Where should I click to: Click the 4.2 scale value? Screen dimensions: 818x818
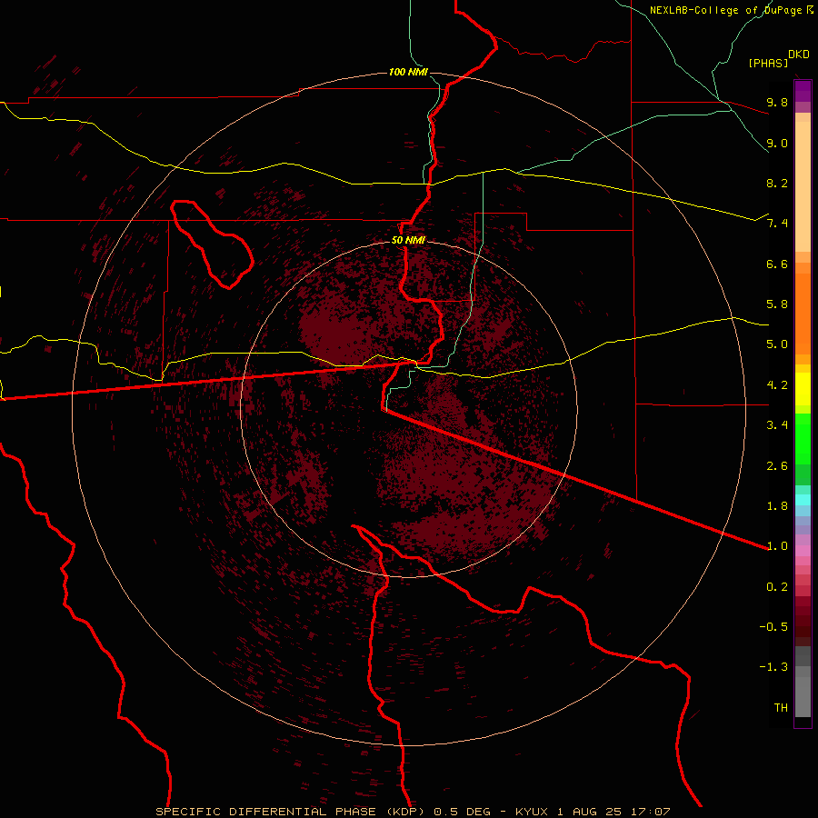click(x=777, y=385)
